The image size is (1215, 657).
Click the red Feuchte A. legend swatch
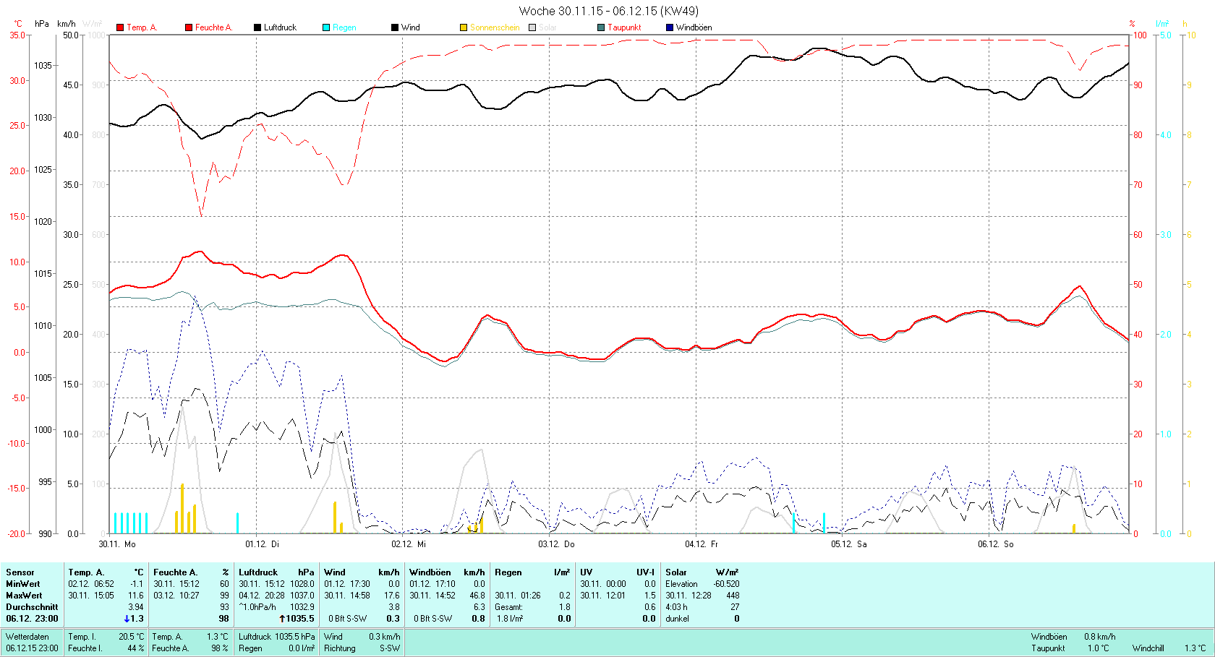coord(189,27)
